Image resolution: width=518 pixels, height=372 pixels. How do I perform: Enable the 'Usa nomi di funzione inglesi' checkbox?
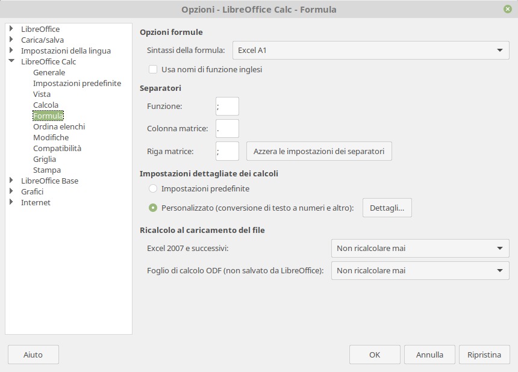click(153, 69)
